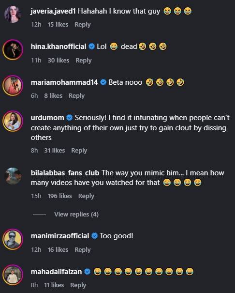Open manimirzaofficial username link
This screenshot has height=293, width=235.
click(x=60, y=236)
